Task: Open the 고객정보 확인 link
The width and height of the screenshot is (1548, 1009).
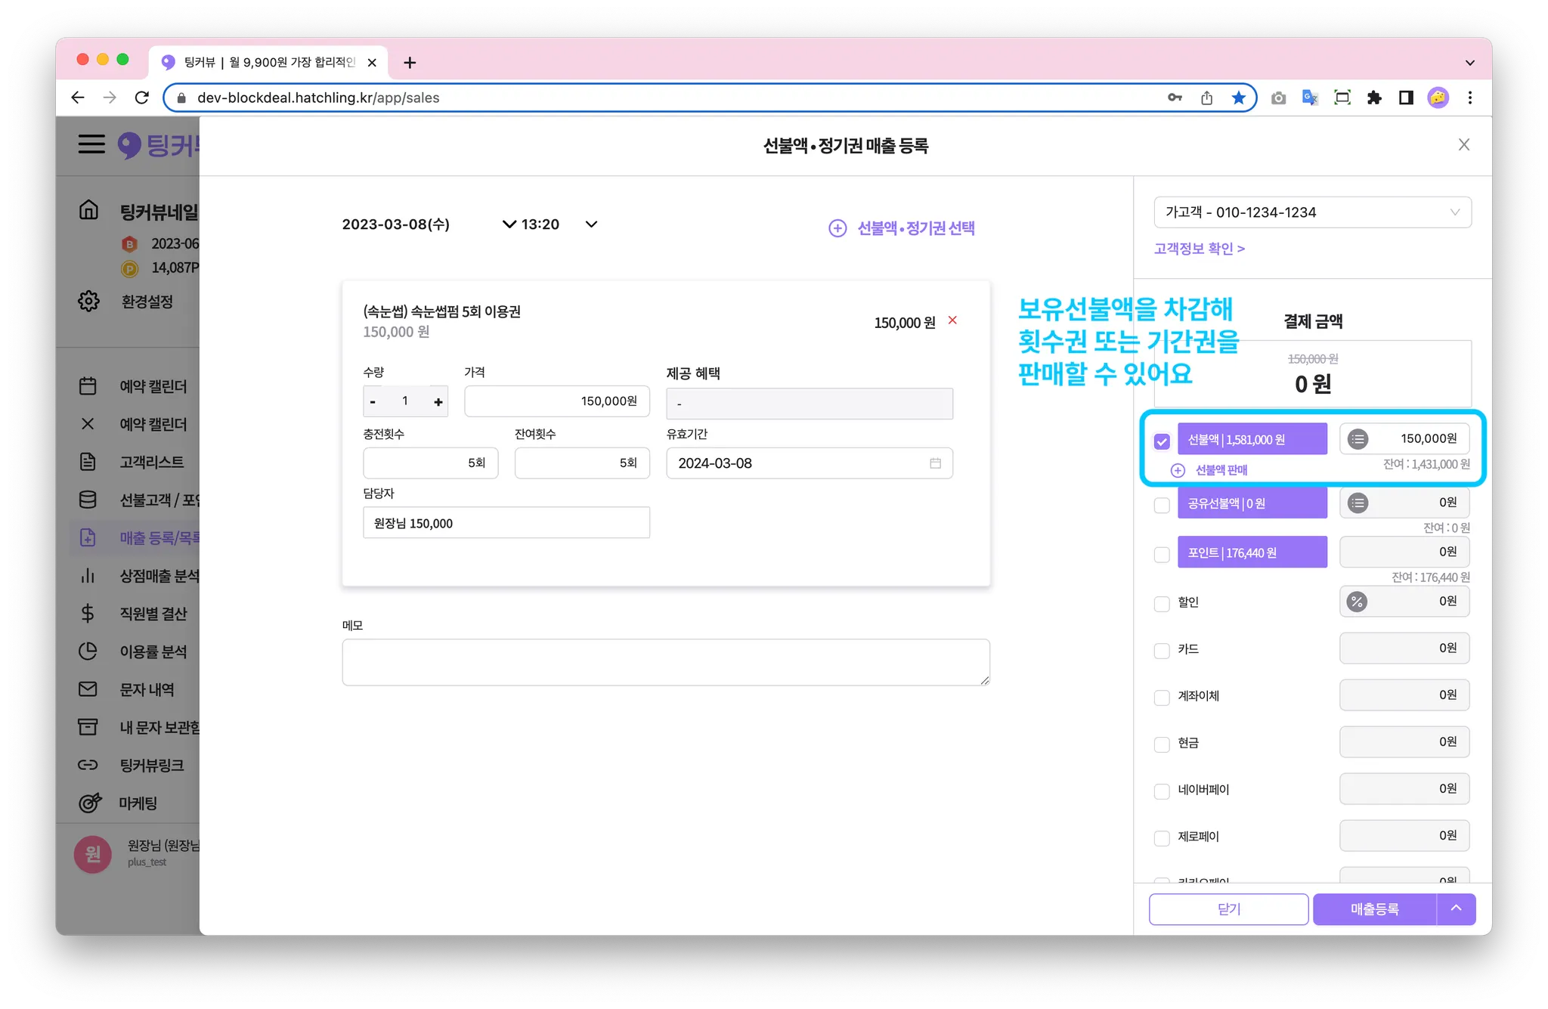Action: coord(1199,249)
